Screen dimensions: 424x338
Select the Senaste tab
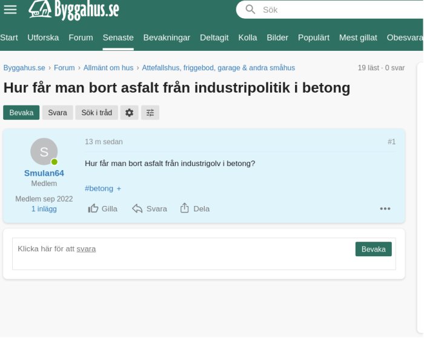[x=118, y=38]
